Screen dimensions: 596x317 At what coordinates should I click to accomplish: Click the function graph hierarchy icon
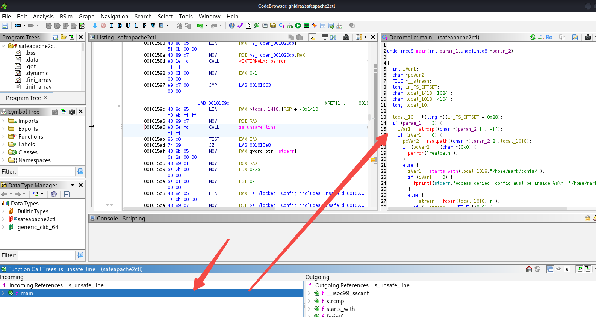[290, 26]
